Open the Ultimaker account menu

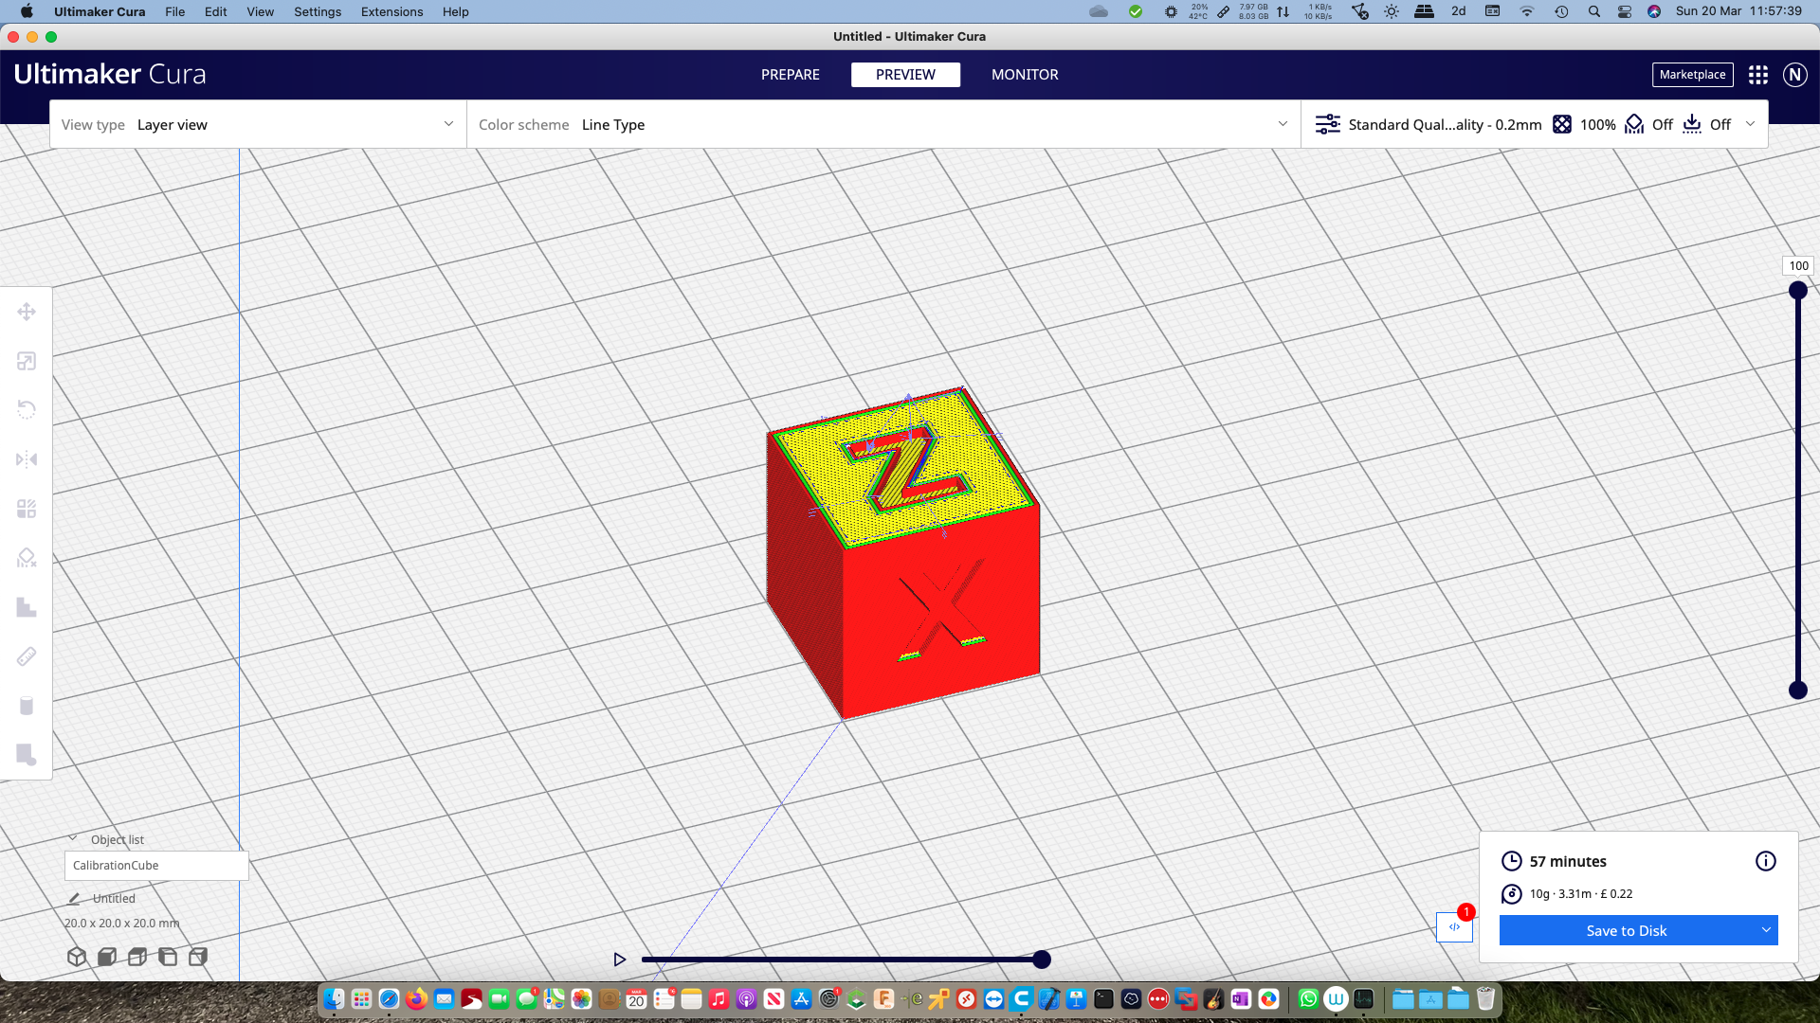(1793, 75)
